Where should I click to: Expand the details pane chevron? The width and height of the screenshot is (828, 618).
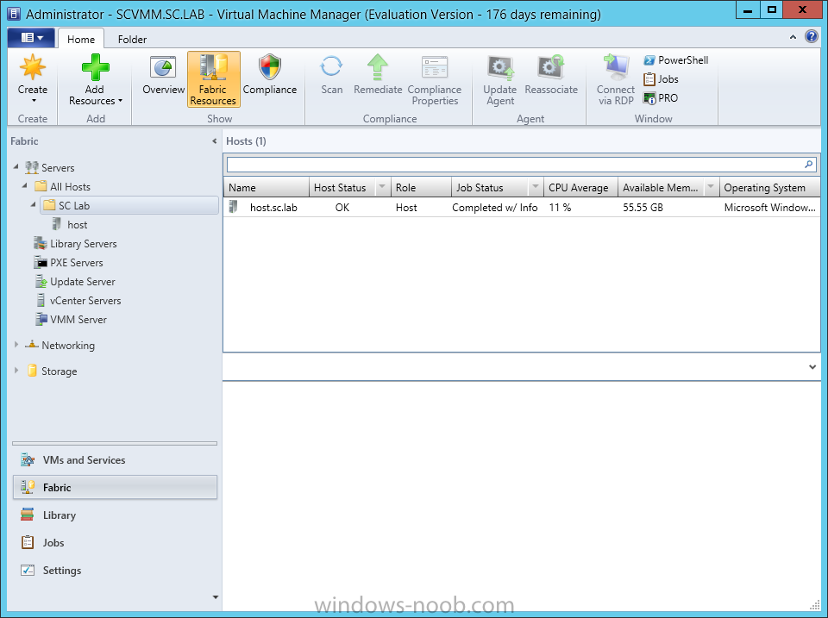tap(812, 367)
